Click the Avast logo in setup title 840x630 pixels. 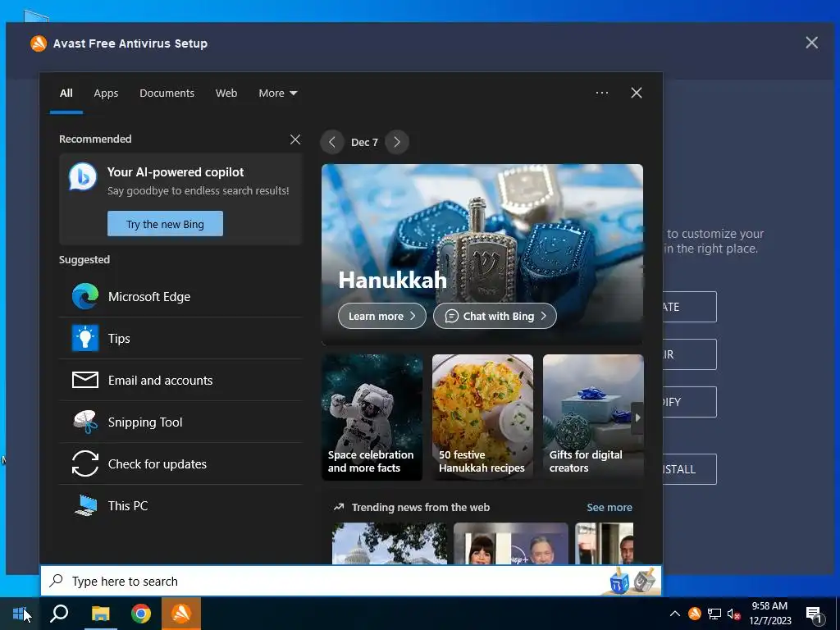(39, 43)
